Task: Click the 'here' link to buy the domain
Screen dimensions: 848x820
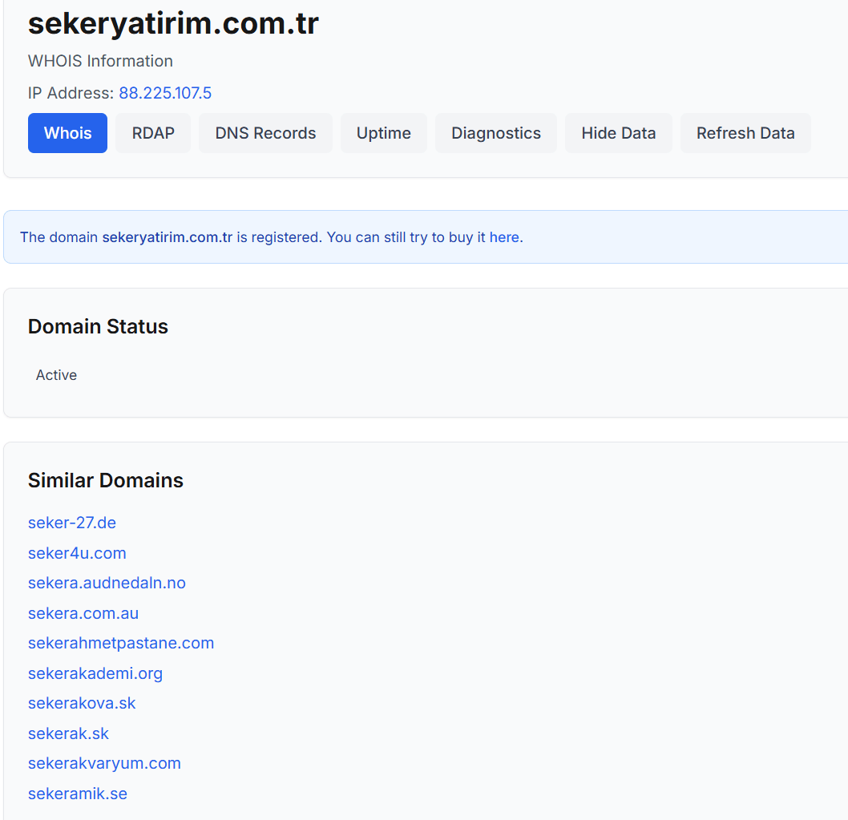Action: pyautogui.click(x=505, y=236)
